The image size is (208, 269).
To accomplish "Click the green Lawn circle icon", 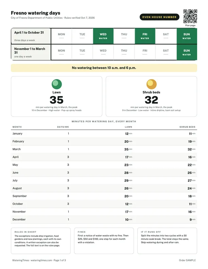I will tap(57, 84).
